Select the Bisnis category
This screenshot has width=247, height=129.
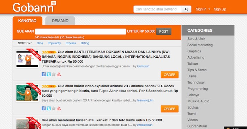tap(192, 76)
